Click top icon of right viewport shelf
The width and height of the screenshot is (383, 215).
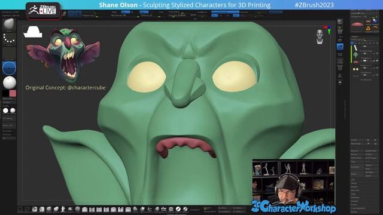pyautogui.click(x=340, y=21)
